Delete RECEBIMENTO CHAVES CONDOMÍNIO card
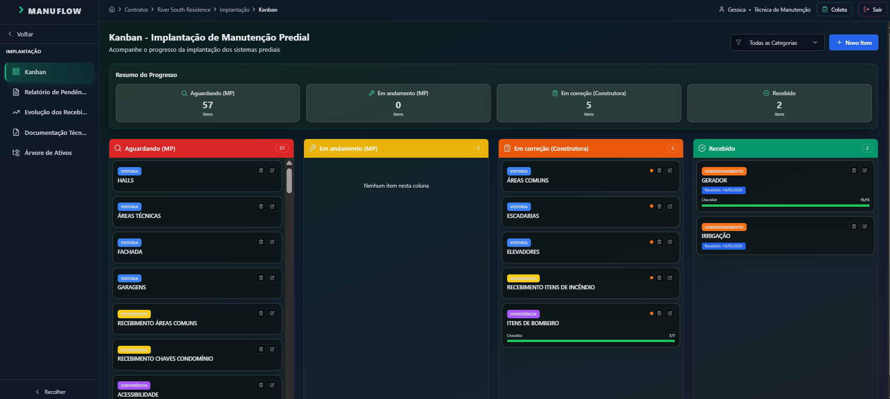 pos(261,349)
